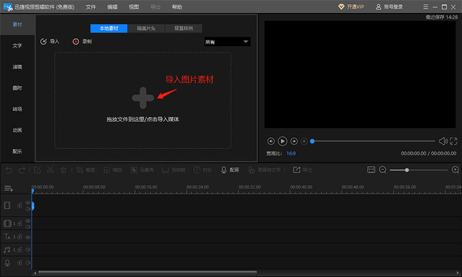The width and height of the screenshot is (462, 277).
Task: Click the 导入 Import button
Action: (x=50, y=41)
